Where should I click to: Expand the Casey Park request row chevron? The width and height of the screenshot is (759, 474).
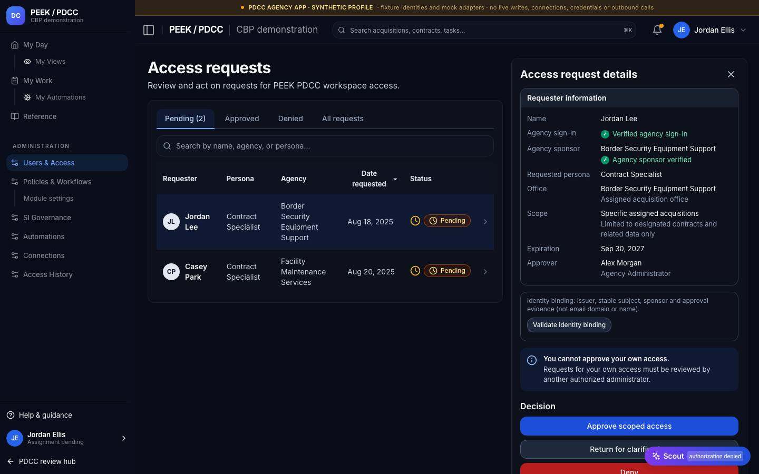[x=485, y=272]
